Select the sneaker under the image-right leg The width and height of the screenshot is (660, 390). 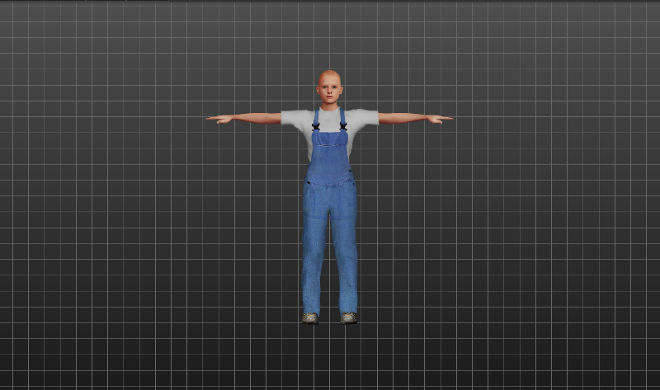coord(348,318)
